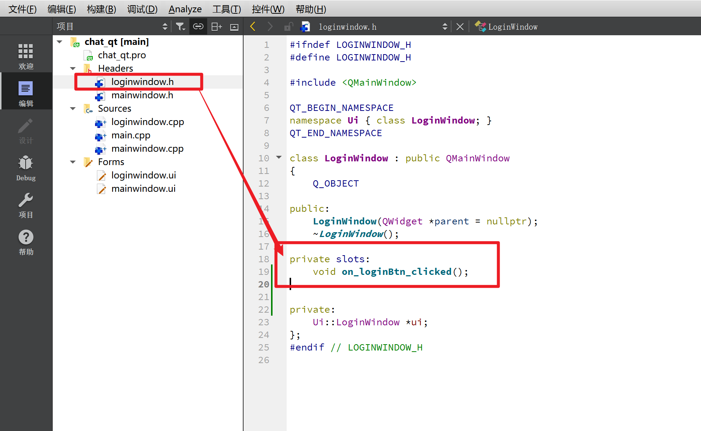The image size is (701, 431).
Task: Close the loginwindow.h document with X
Action: 460,27
